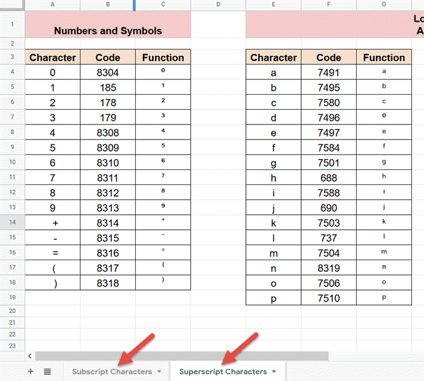Select cell with code 178
Image resolution: width=424 pixels, height=381 pixels.
[x=108, y=102]
